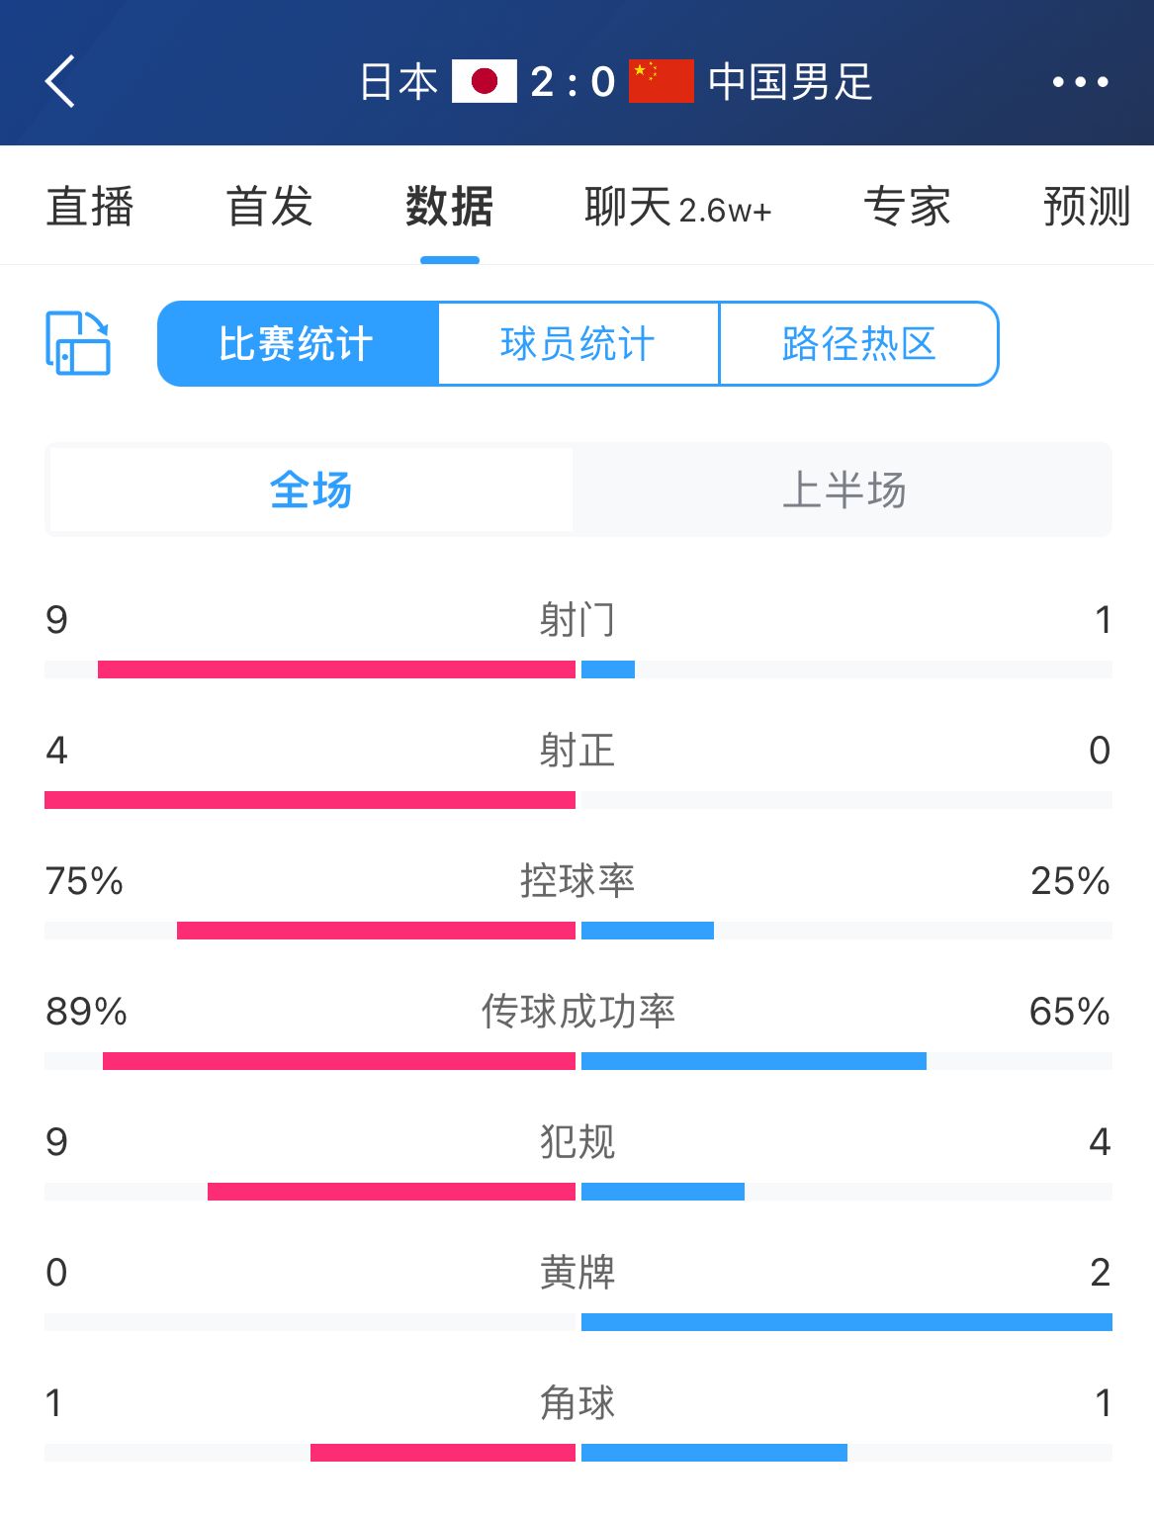Tap the 中国男足 team name
This screenshot has height=1515, width=1154.
tap(790, 81)
